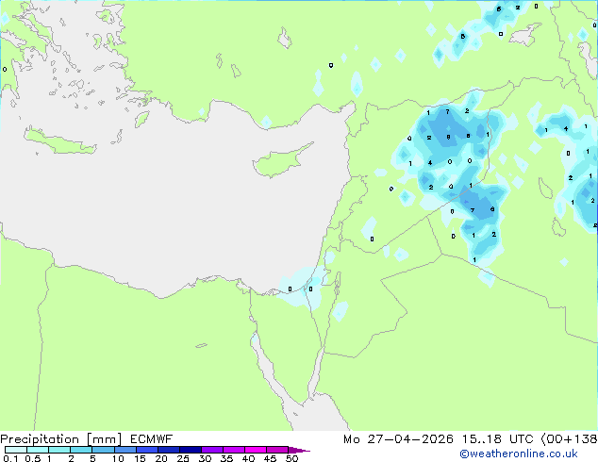Choose the 30–35 mm purple legend segment
The height and width of the screenshot is (462, 598).
[212, 450]
